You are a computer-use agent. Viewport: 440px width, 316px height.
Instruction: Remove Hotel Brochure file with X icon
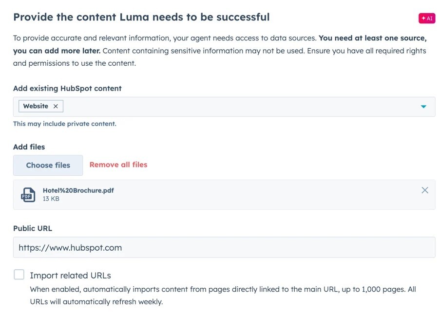[x=425, y=190]
